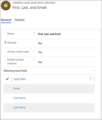This screenshot has height=120, width=102.
Task: Open the First Name lead field record
Action: (x=20, y=98)
